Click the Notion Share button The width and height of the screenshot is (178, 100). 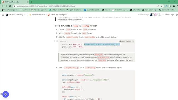167,15
